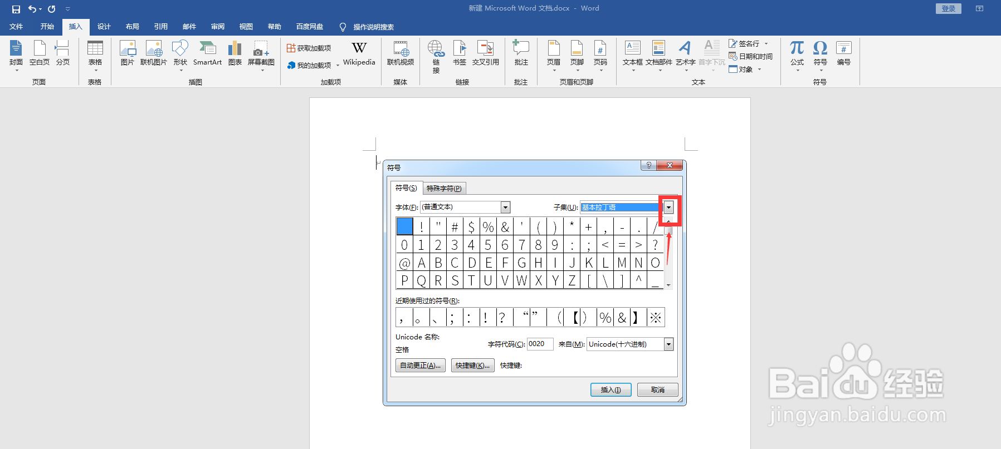Insert a hyperlink (链接)

coord(436,56)
